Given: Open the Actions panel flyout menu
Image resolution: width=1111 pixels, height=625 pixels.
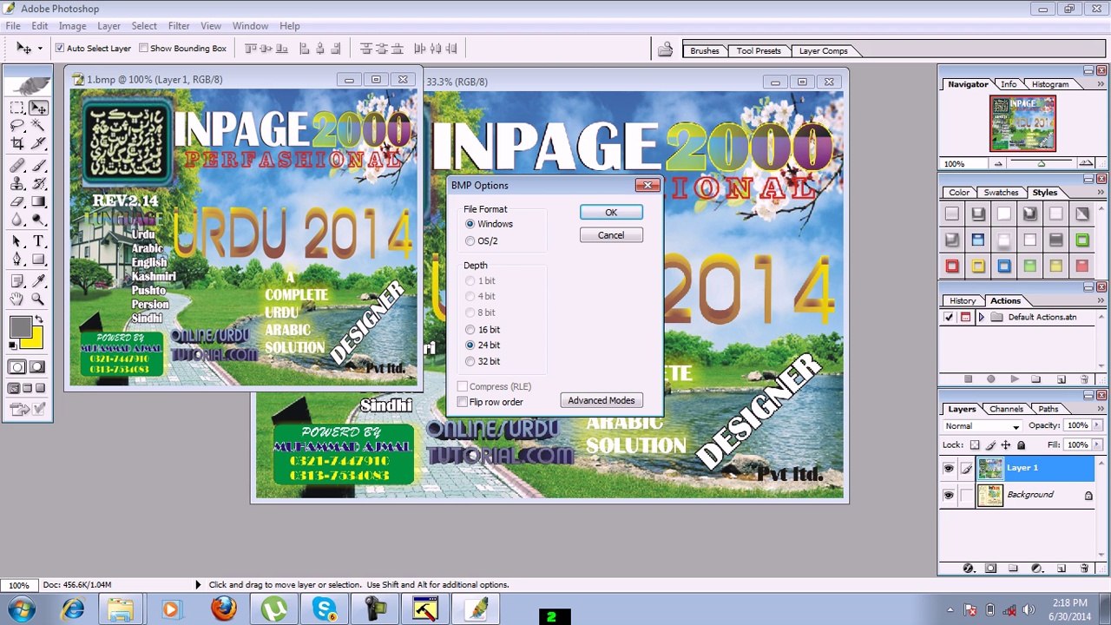Looking at the screenshot, I should point(1101,301).
